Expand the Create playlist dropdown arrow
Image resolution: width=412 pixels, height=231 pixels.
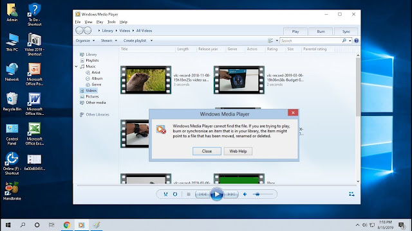pyautogui.click(x=151, y=40)
